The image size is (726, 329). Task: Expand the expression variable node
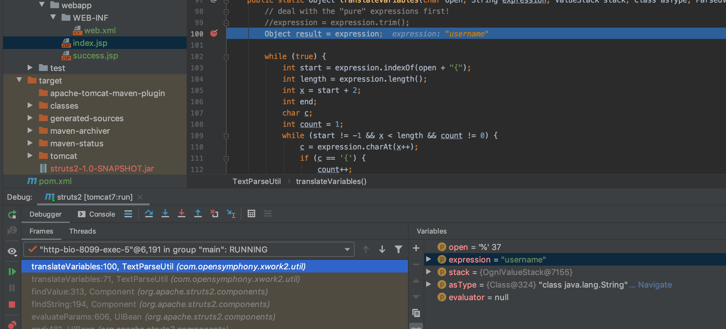click(428, 259)
